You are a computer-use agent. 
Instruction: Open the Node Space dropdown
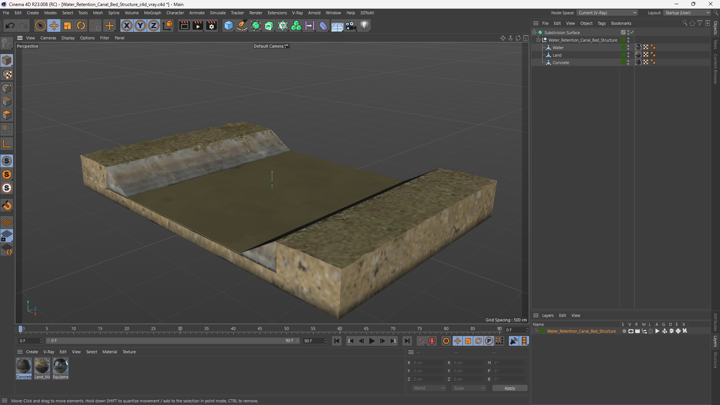click(607, 13)
